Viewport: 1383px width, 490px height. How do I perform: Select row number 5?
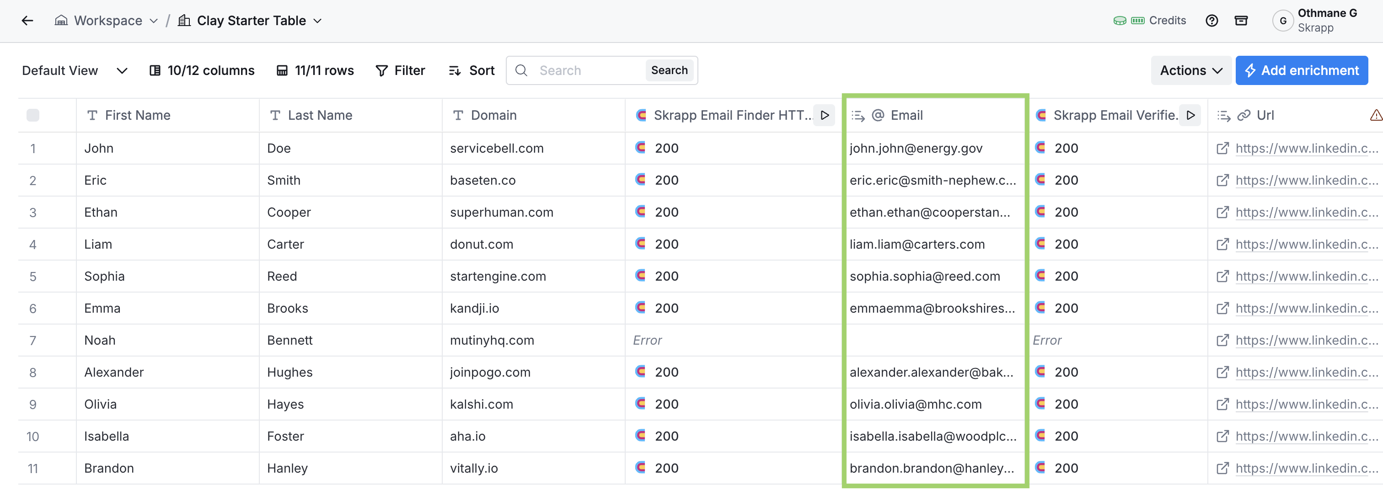[33, 277]
